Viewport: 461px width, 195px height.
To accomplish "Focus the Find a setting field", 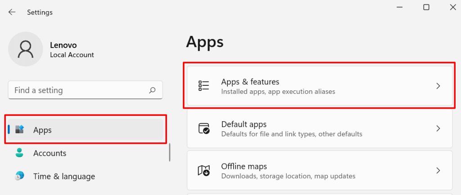I will point(77,90).
